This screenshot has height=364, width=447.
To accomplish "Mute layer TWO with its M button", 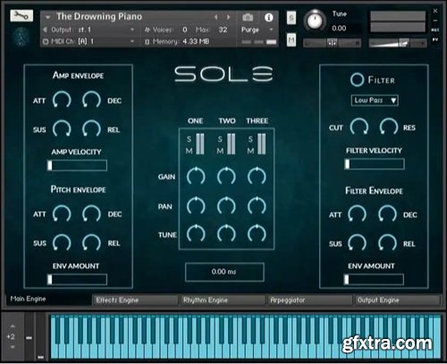I will 220,151.
